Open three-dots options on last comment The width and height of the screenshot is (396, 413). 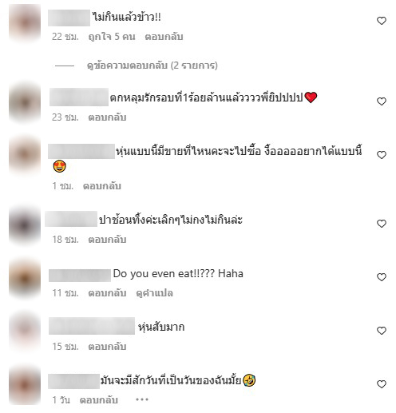point(142,399)
